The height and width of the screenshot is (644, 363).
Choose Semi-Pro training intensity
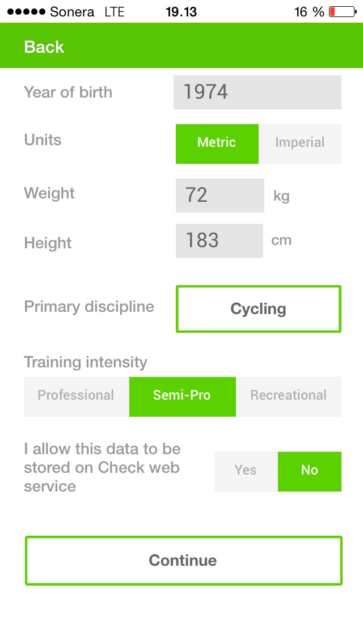click(182, 396)
